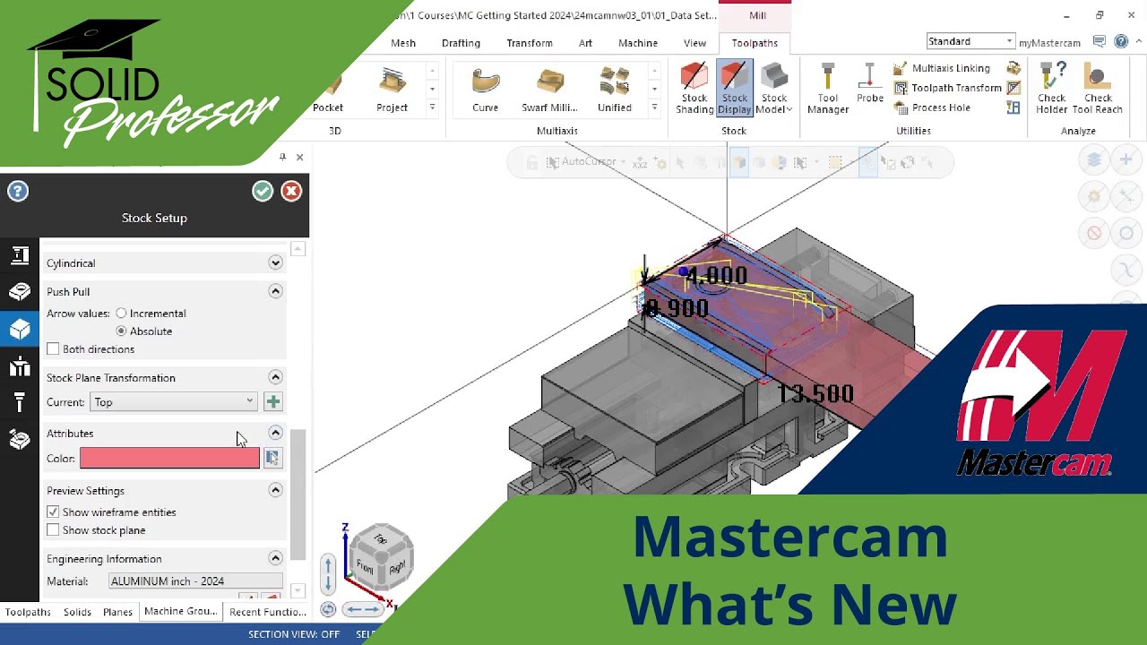Switch to the Recent Functions tab
Viewport: 1147px width, 645px height.
(x=268, y=612)
